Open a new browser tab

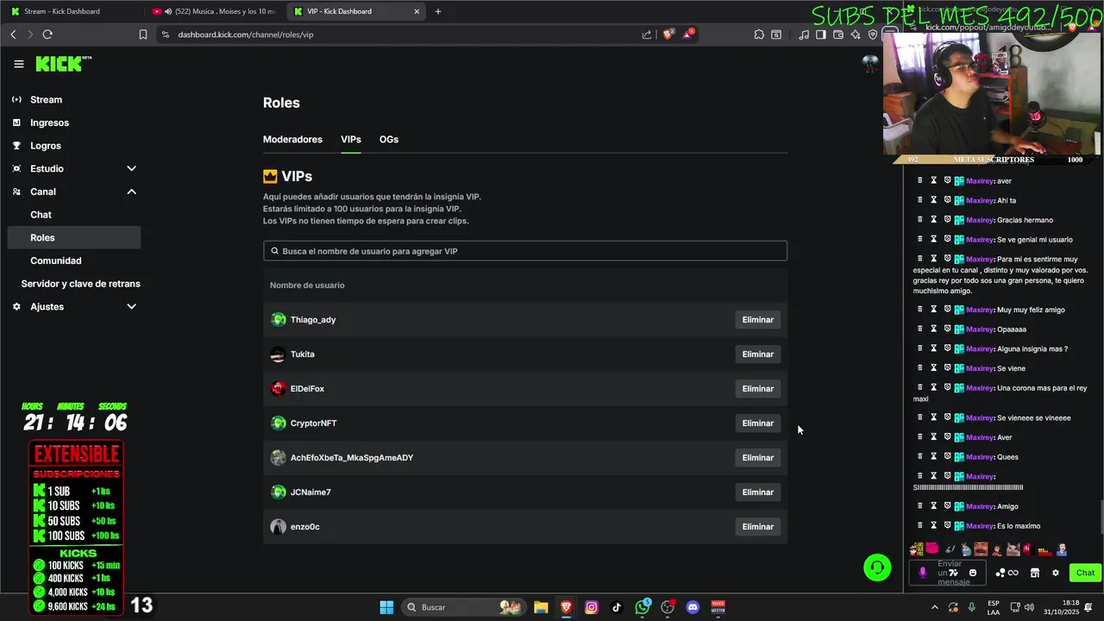(x=438, y=11)
